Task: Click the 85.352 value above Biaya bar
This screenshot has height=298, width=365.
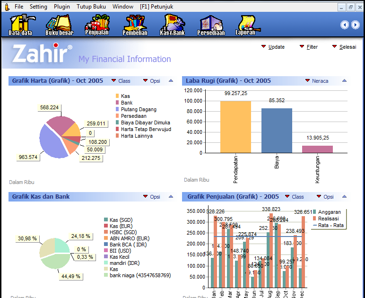Action: pyautogui.click(x=277, y=100)
